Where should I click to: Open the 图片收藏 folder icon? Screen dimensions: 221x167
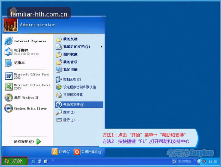59,54
